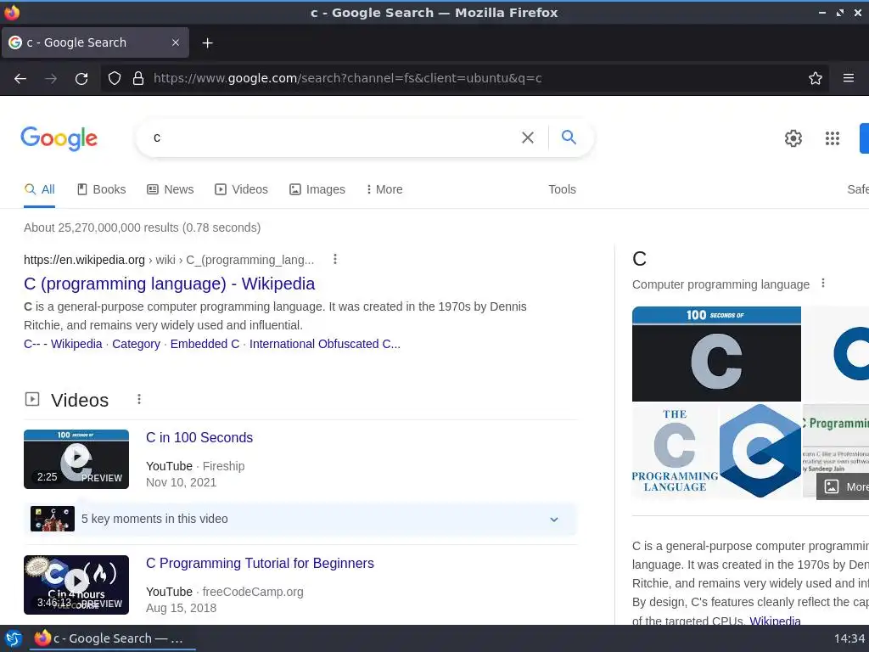
Task: Open the Google apps grid
Action: pos(832,138)
